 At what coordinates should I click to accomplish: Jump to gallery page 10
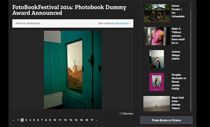55,120
